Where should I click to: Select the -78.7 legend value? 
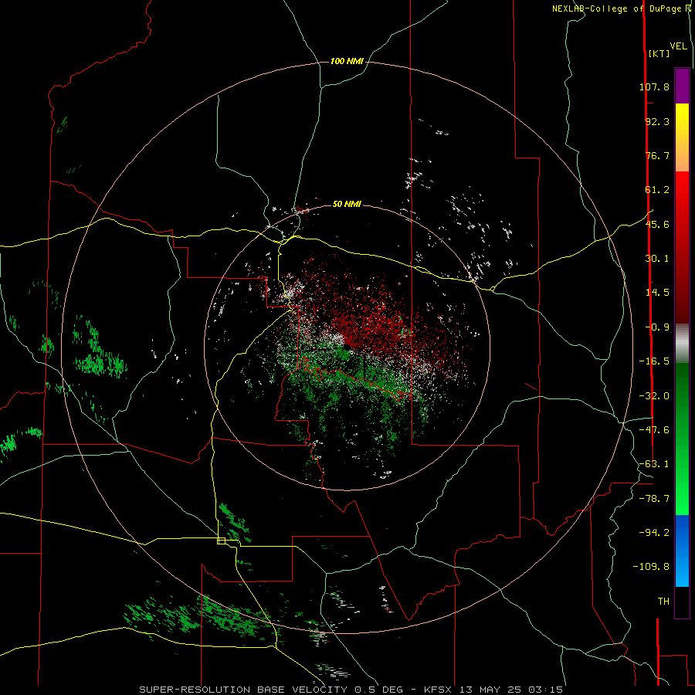(654, 499)
